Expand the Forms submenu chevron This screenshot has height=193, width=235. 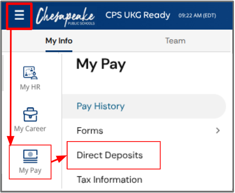coord(218,131)
